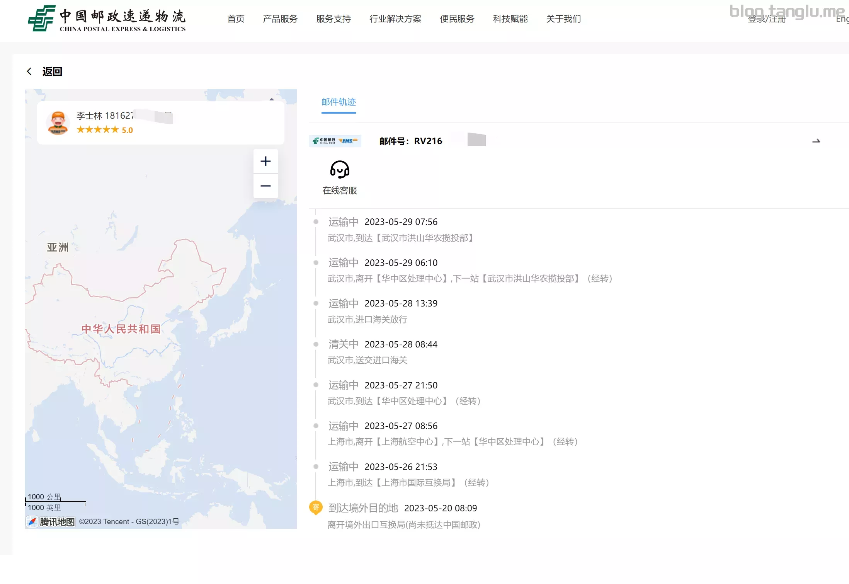Click the Tencent Map logo icon
Viewport: 849px width, 584px height.
[32, 522]
